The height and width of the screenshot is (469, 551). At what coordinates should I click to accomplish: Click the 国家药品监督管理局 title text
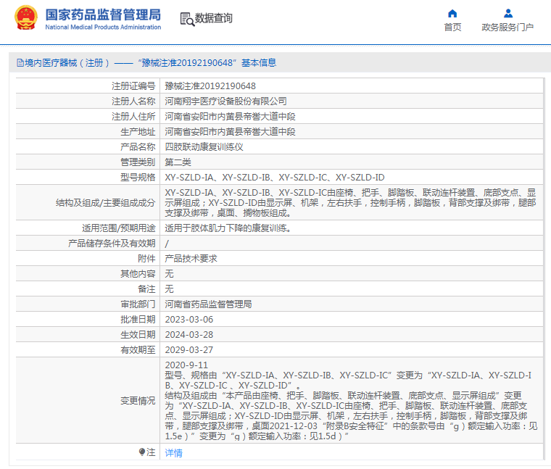click(x=103, y=14)
